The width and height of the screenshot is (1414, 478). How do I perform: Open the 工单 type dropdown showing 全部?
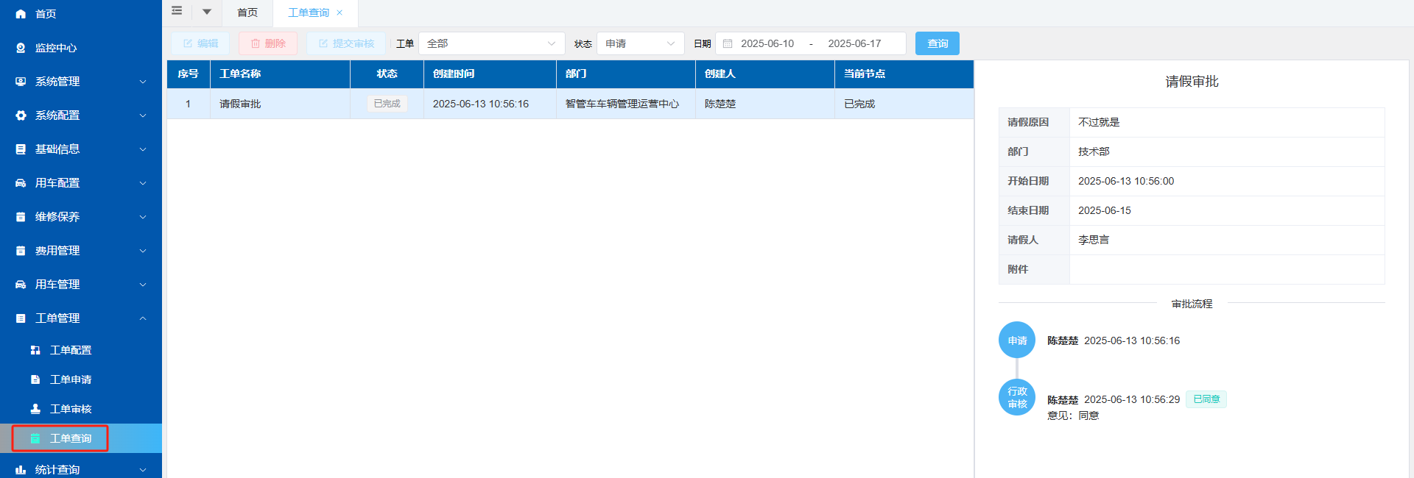point(491,43)
